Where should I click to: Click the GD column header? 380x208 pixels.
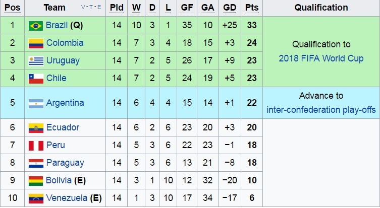(x=230, y=8)
